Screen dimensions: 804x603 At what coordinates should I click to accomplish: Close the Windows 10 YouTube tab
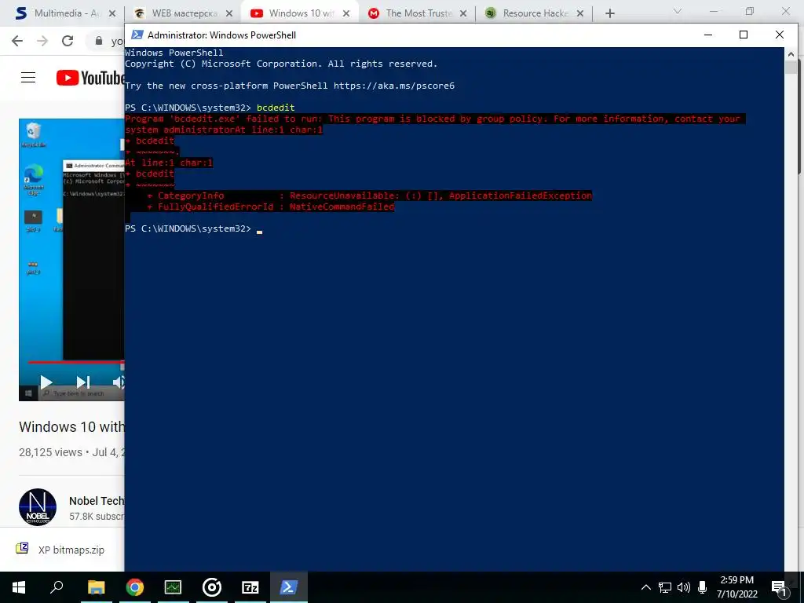coord(346,13)
